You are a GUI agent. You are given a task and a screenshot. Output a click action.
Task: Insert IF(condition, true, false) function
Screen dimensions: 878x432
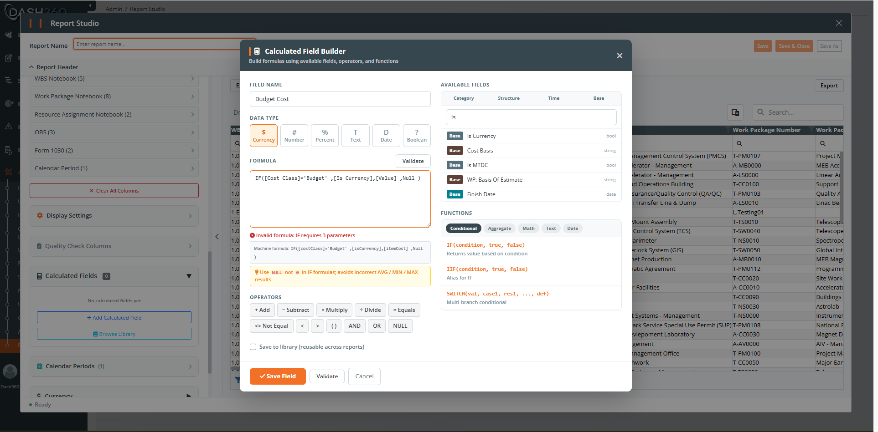click(x=531, y=249)
